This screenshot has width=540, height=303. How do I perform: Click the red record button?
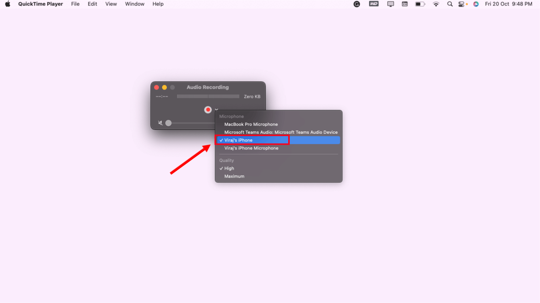[208, 110]
